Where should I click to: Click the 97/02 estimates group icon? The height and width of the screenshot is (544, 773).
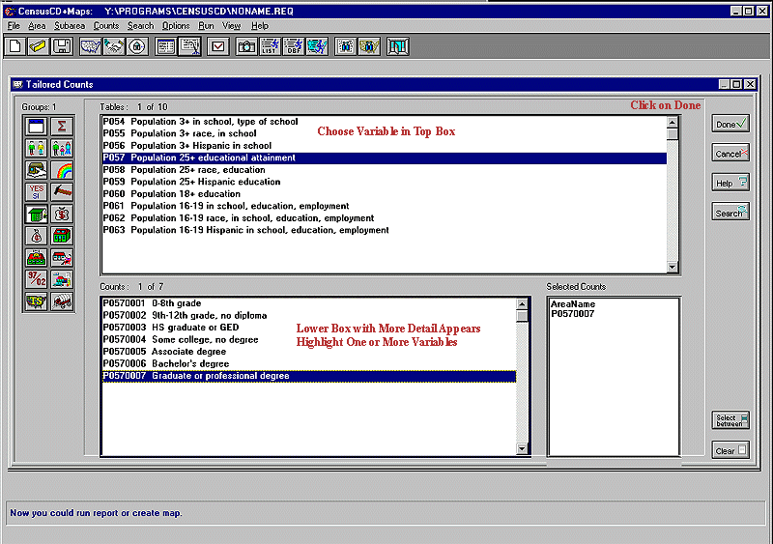point(37,279)
